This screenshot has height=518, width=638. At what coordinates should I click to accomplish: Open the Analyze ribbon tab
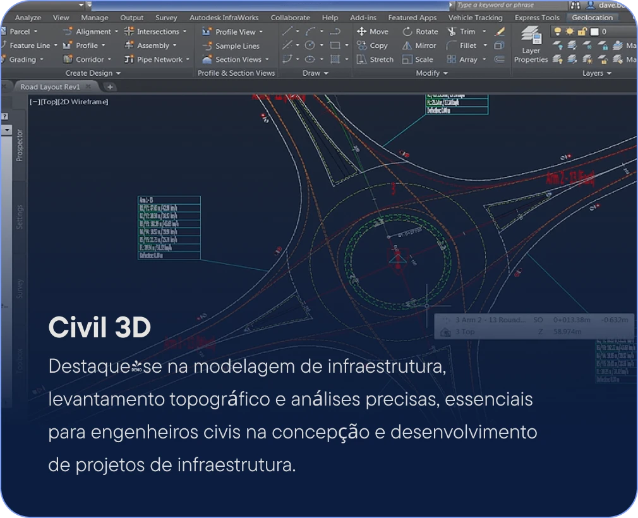pyautogui.click(x=28, y=18)
